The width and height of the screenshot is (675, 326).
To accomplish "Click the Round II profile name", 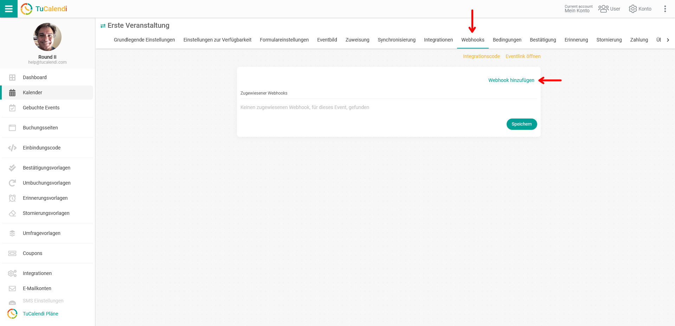I will click(47, 57).
